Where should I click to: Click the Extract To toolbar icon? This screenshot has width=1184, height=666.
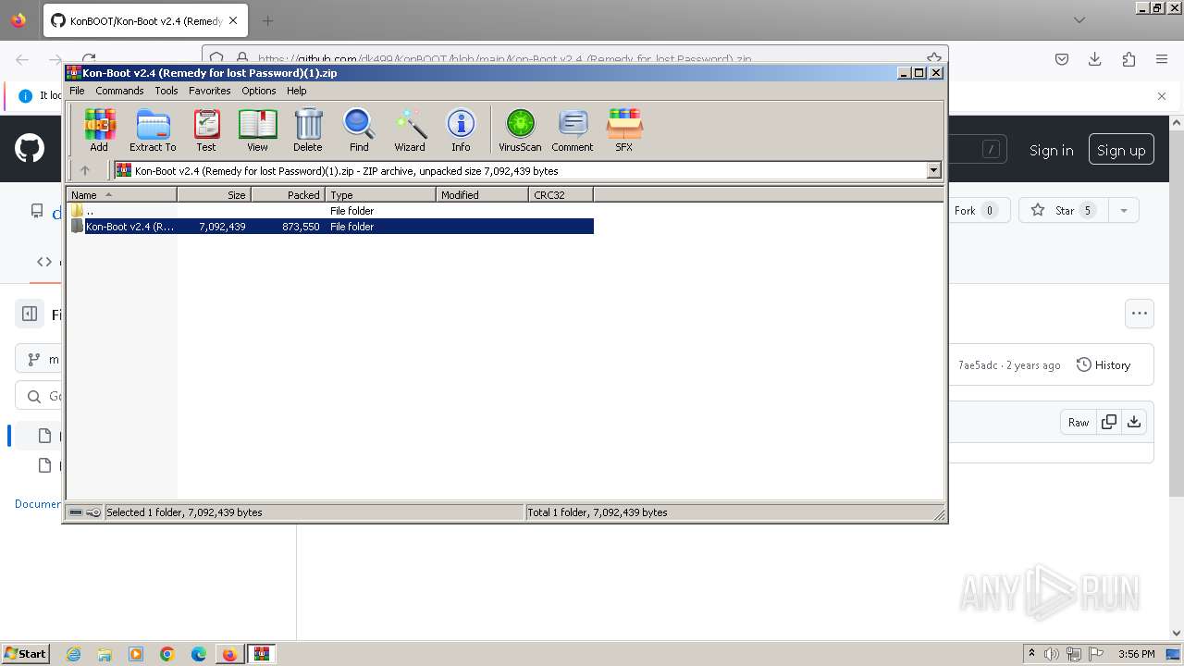coord(153,129)
